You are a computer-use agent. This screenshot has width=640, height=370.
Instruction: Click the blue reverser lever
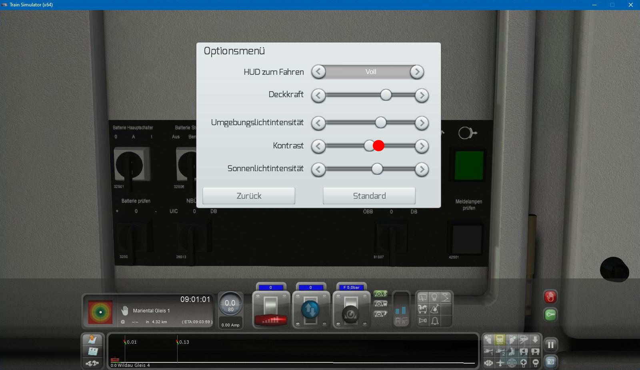311,310
